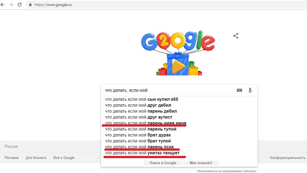
Task: Open the 'Конфиденциальность' footer link
Action: (x=288, y=158)
